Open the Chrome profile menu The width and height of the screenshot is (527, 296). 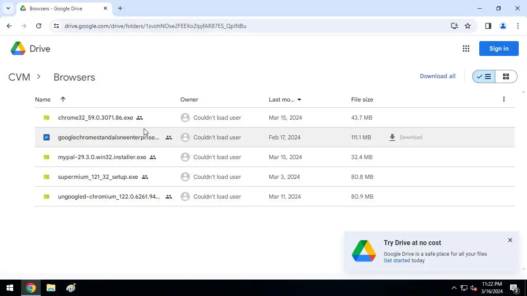[x=503, y=26]
